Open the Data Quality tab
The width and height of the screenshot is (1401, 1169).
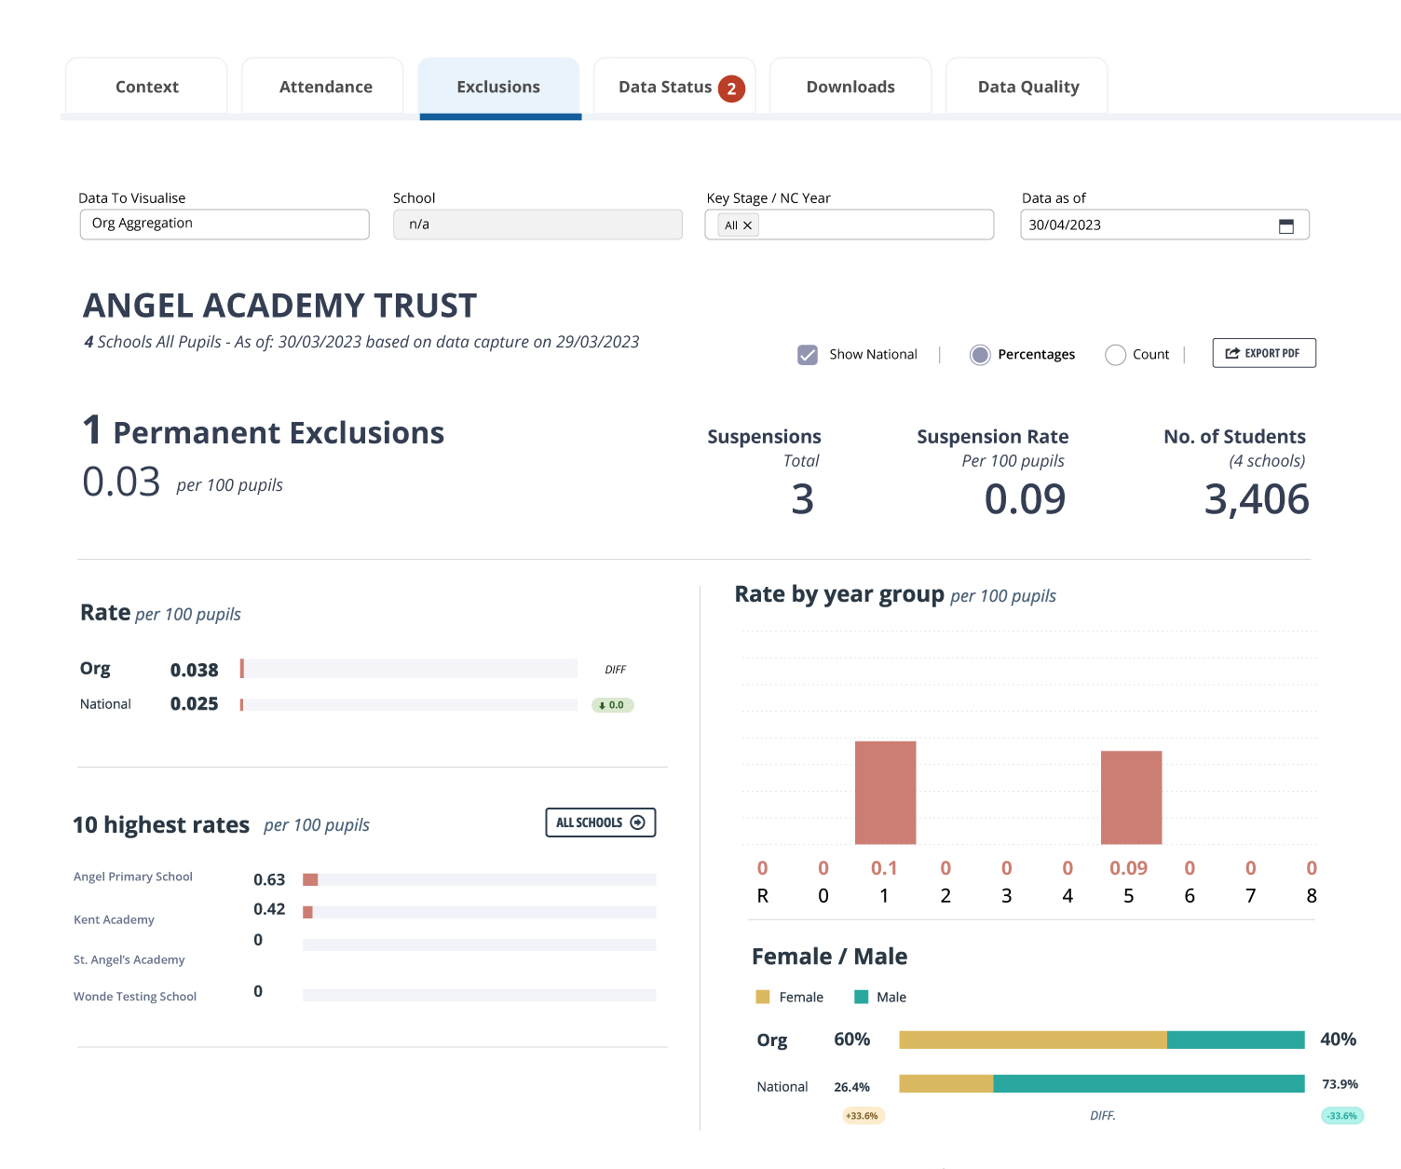coord(1027,87)
